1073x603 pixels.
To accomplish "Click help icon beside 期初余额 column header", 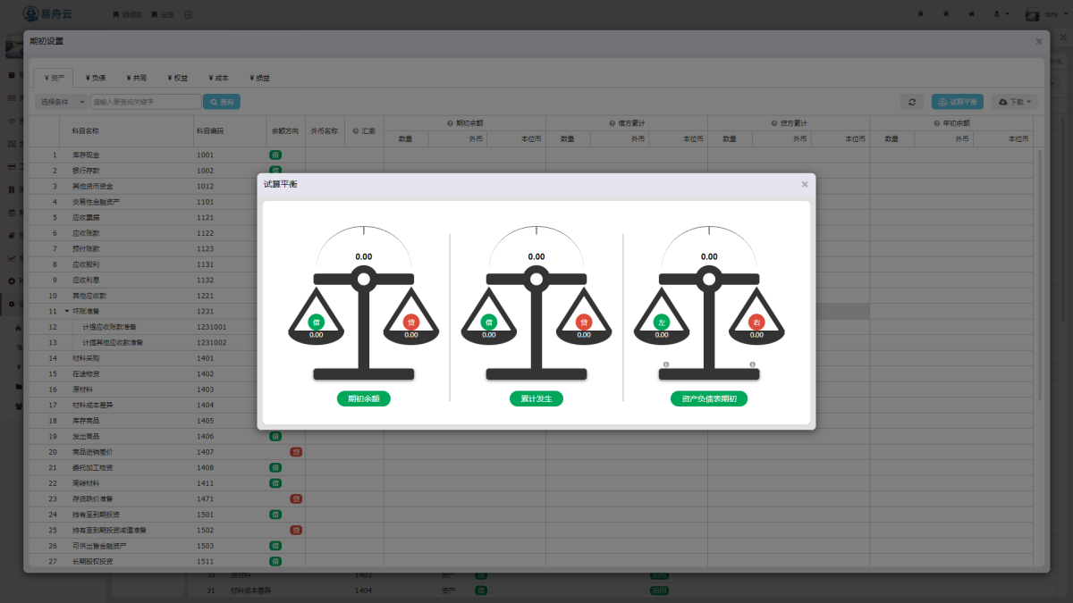I will coord(450,122).
